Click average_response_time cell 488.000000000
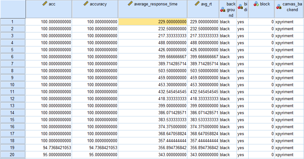This screenshot has width=304, height=159. pyautogui.click(x=153, y=43)
